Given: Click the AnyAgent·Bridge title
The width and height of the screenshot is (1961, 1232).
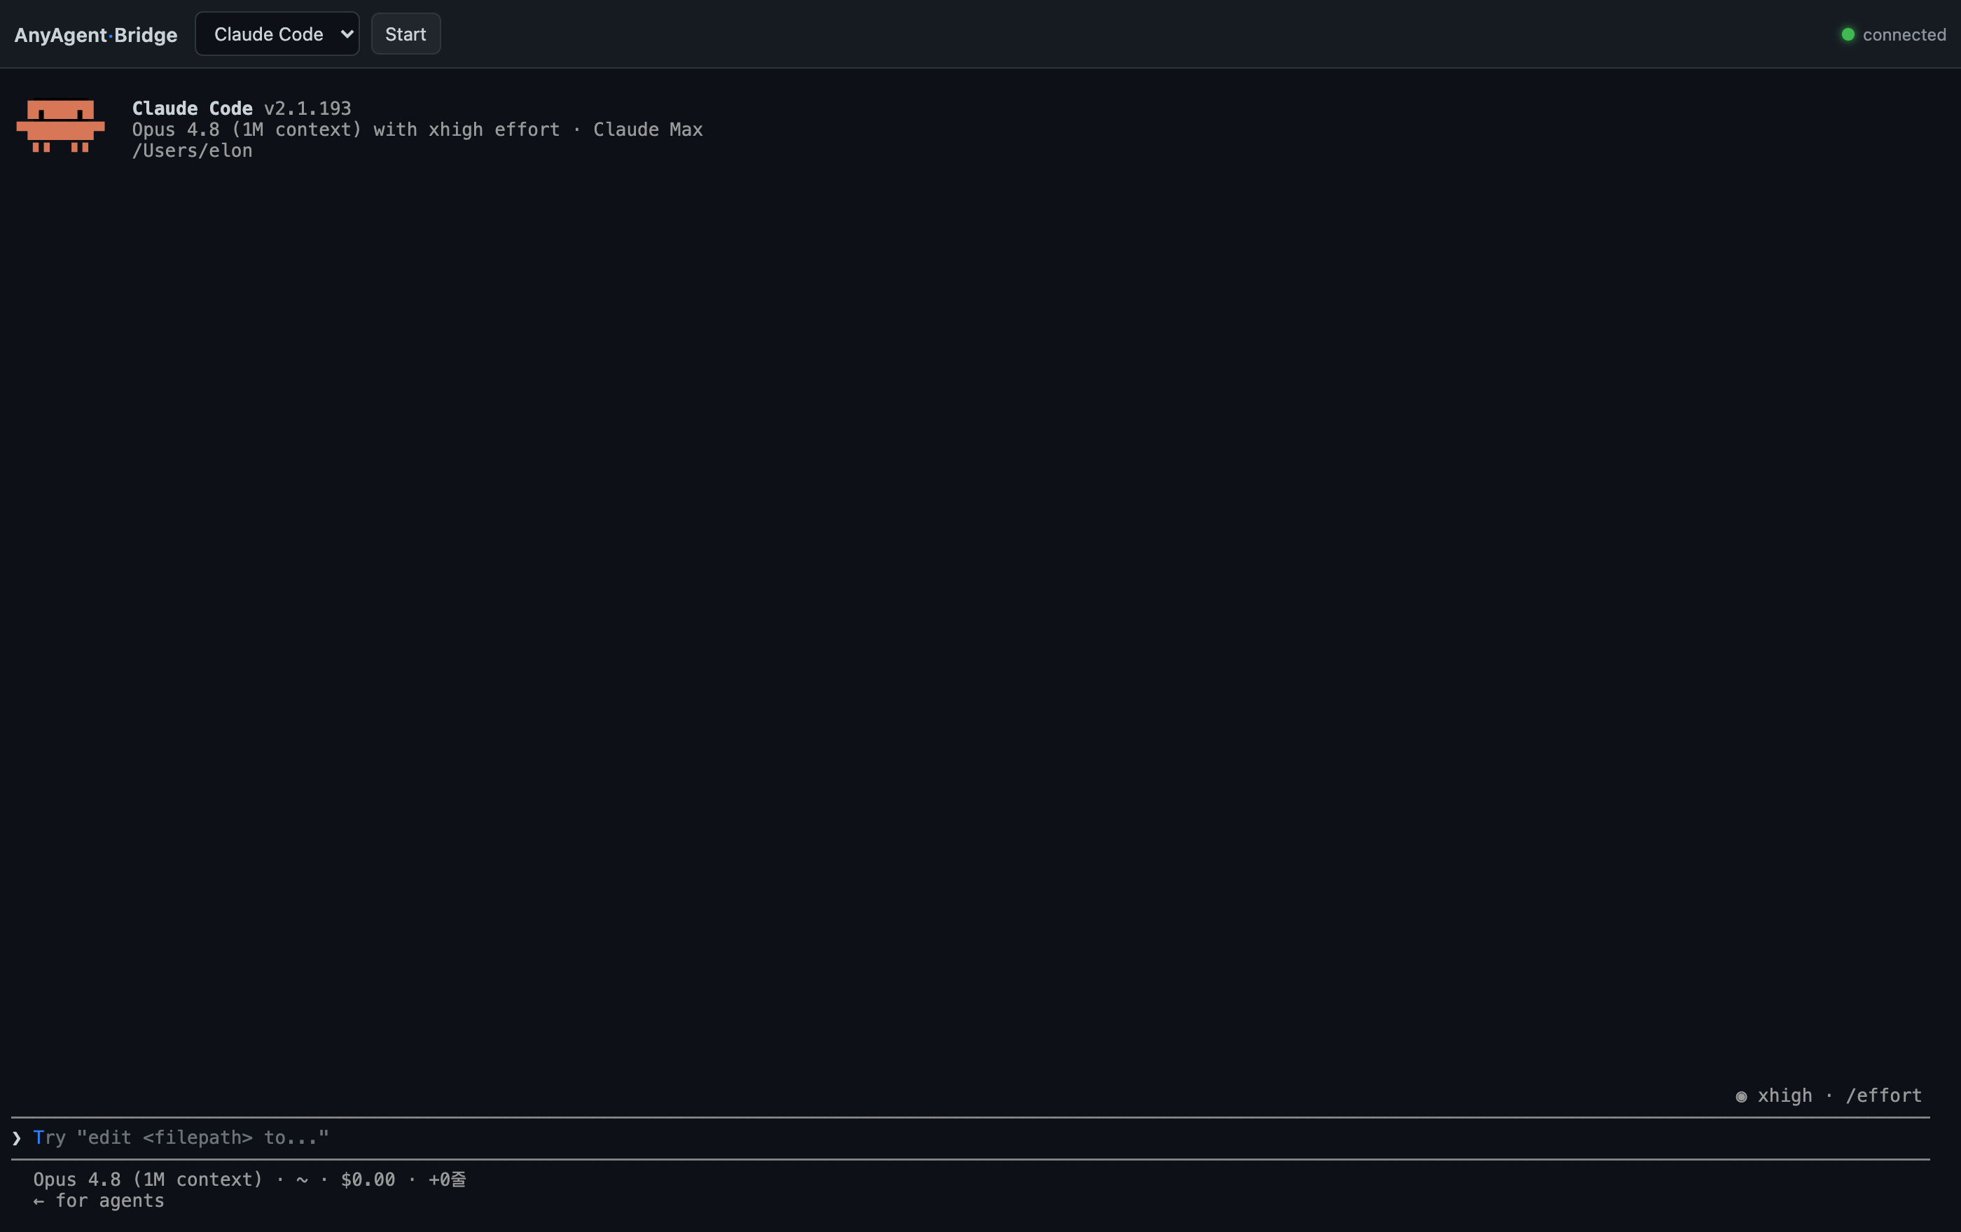Looking at the screenshot, I should point(96,35).
